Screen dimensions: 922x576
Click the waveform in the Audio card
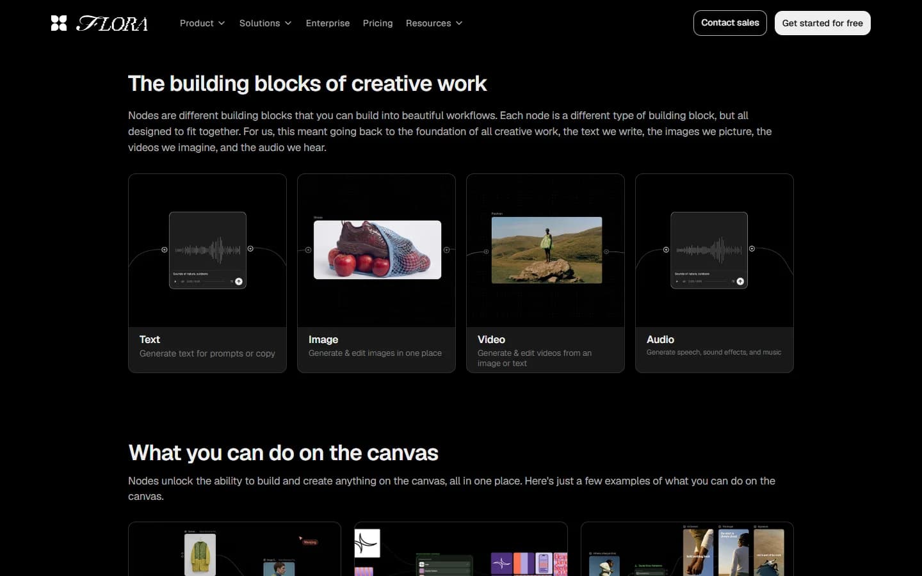click(x=709, y=250)
